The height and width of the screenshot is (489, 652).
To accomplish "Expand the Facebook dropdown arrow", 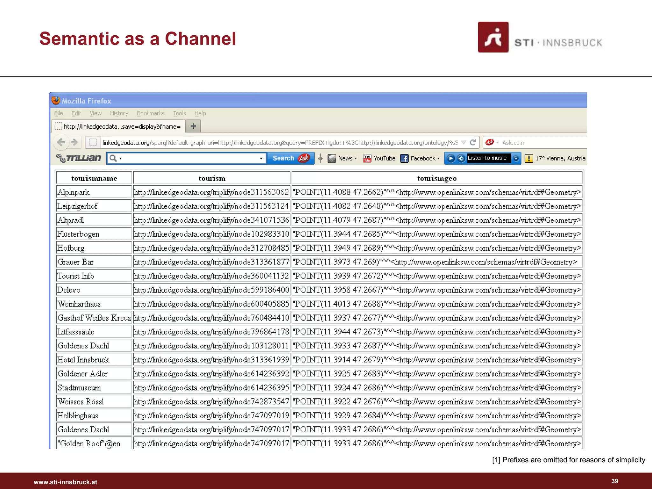I will click(x=438, y=158).
